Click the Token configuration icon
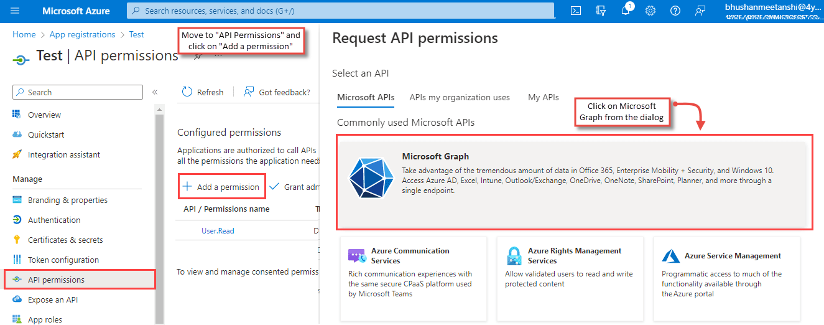 (x=17, y=260)
